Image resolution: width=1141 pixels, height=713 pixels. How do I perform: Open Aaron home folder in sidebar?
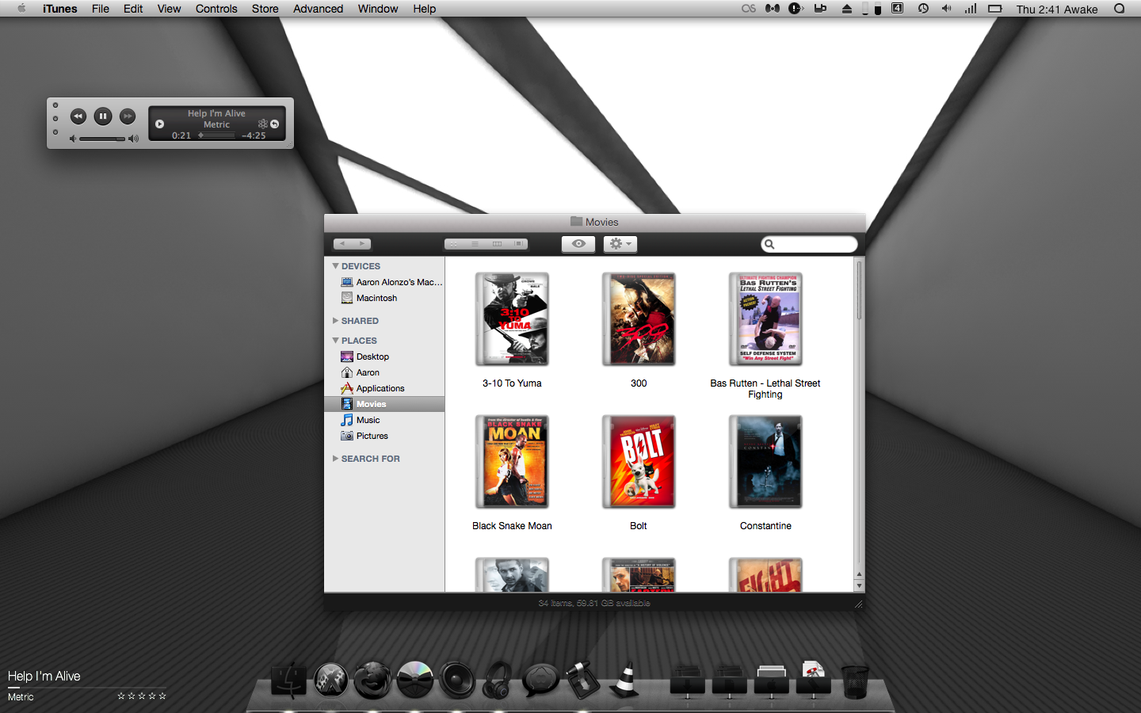[384, 372]
